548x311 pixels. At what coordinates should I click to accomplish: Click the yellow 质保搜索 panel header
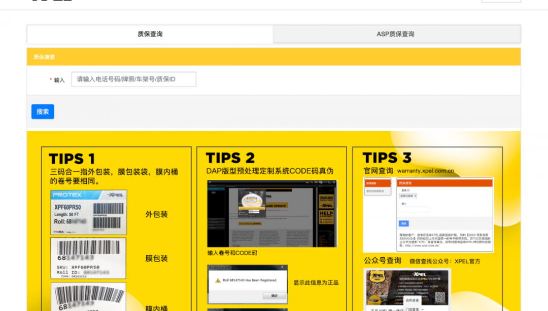pyautogui.click(x=273, y=57)
